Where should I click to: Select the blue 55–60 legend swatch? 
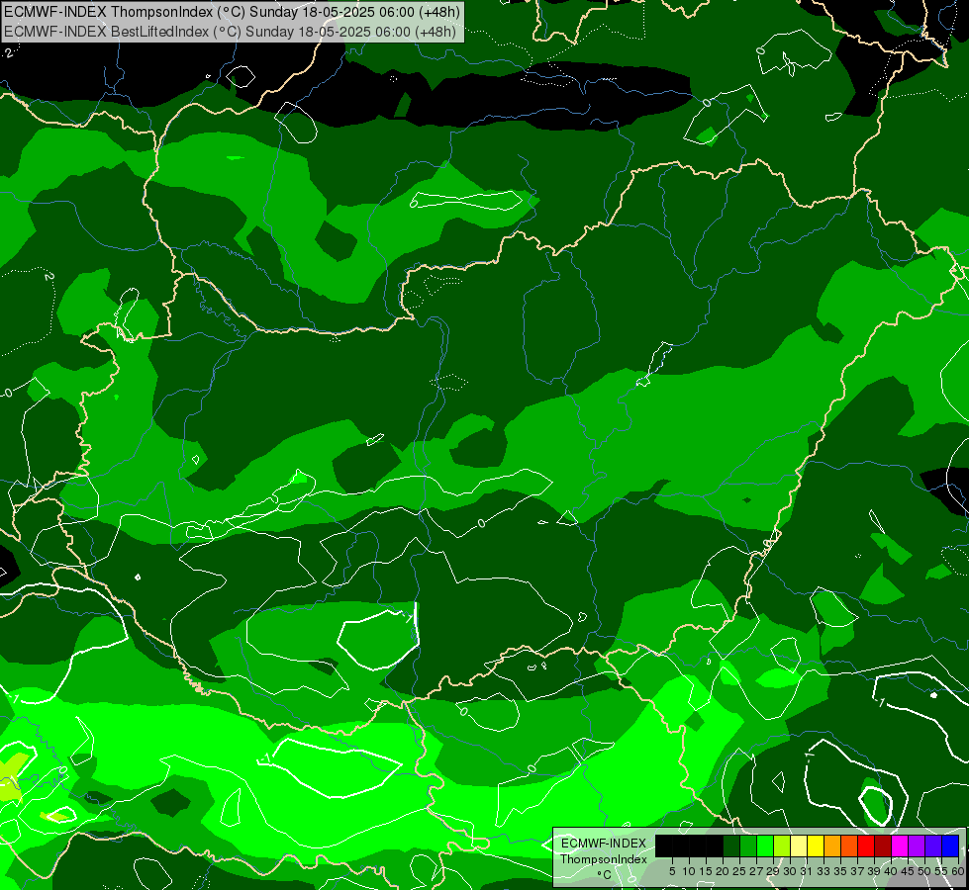point(950,846)
